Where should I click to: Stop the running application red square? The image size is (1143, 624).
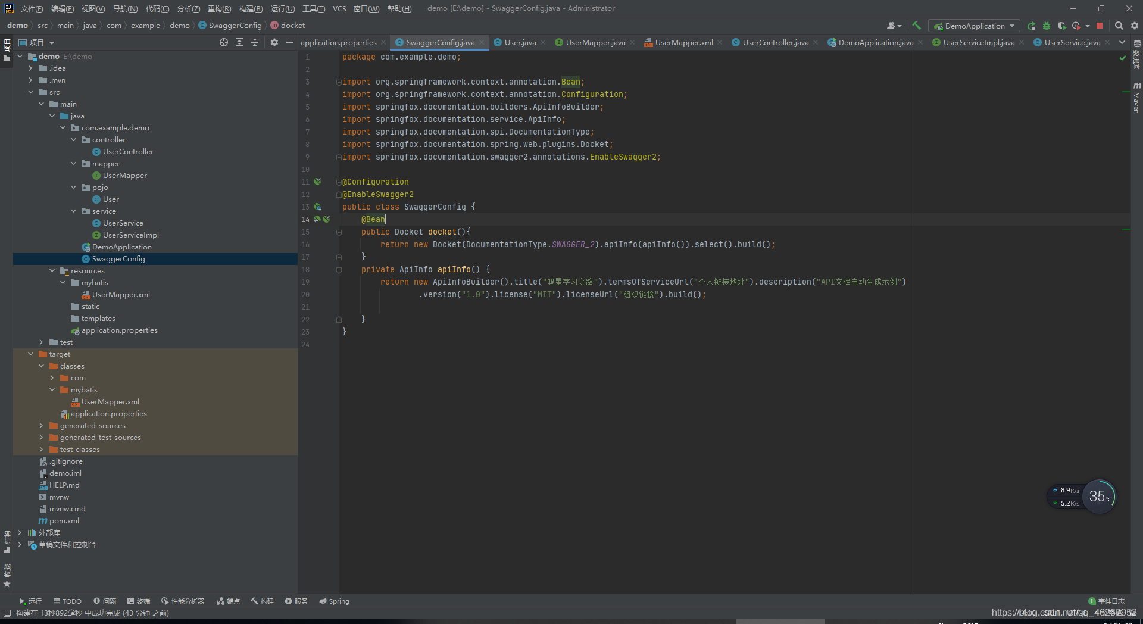click(x=1100, y=26)
